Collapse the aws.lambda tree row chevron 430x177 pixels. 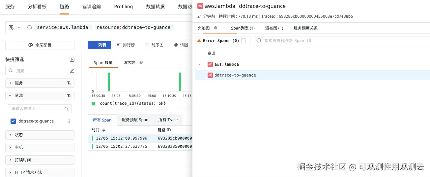200,64
